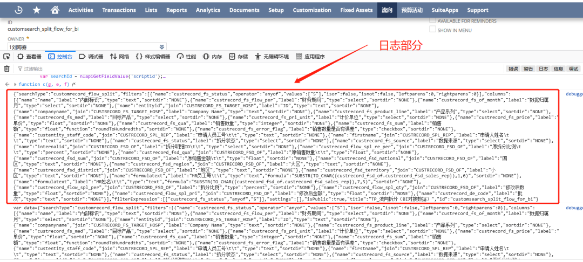Toggle the 调试 debug filter
583x262 pixels.
click(573, 68)
